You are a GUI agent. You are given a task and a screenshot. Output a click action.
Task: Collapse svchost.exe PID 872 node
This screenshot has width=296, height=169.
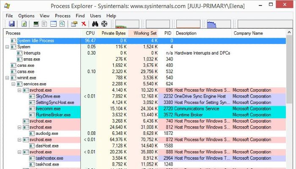pyautogui.click(x=19, y=140)
